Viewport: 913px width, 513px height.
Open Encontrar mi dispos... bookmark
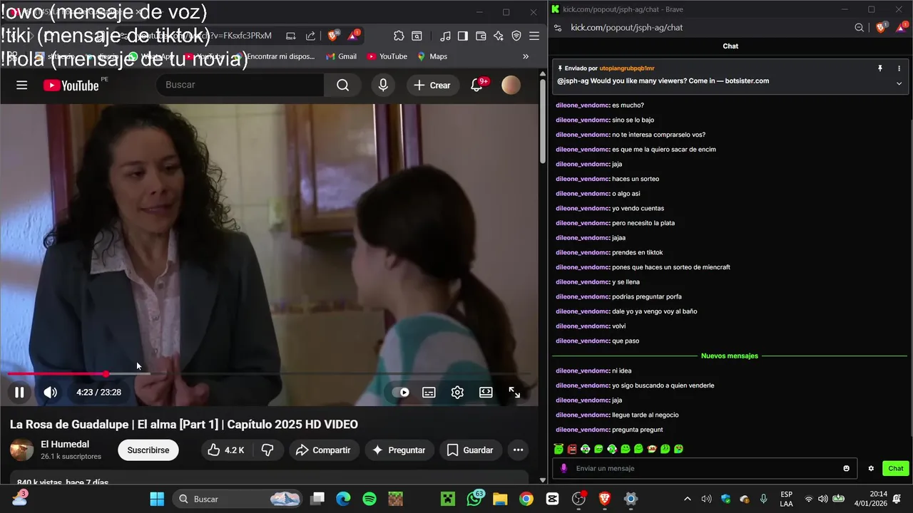tap(275, 56)
